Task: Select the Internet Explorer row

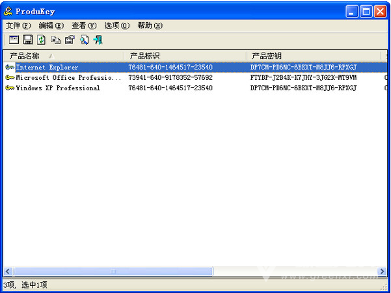Action: click(195, 67)
